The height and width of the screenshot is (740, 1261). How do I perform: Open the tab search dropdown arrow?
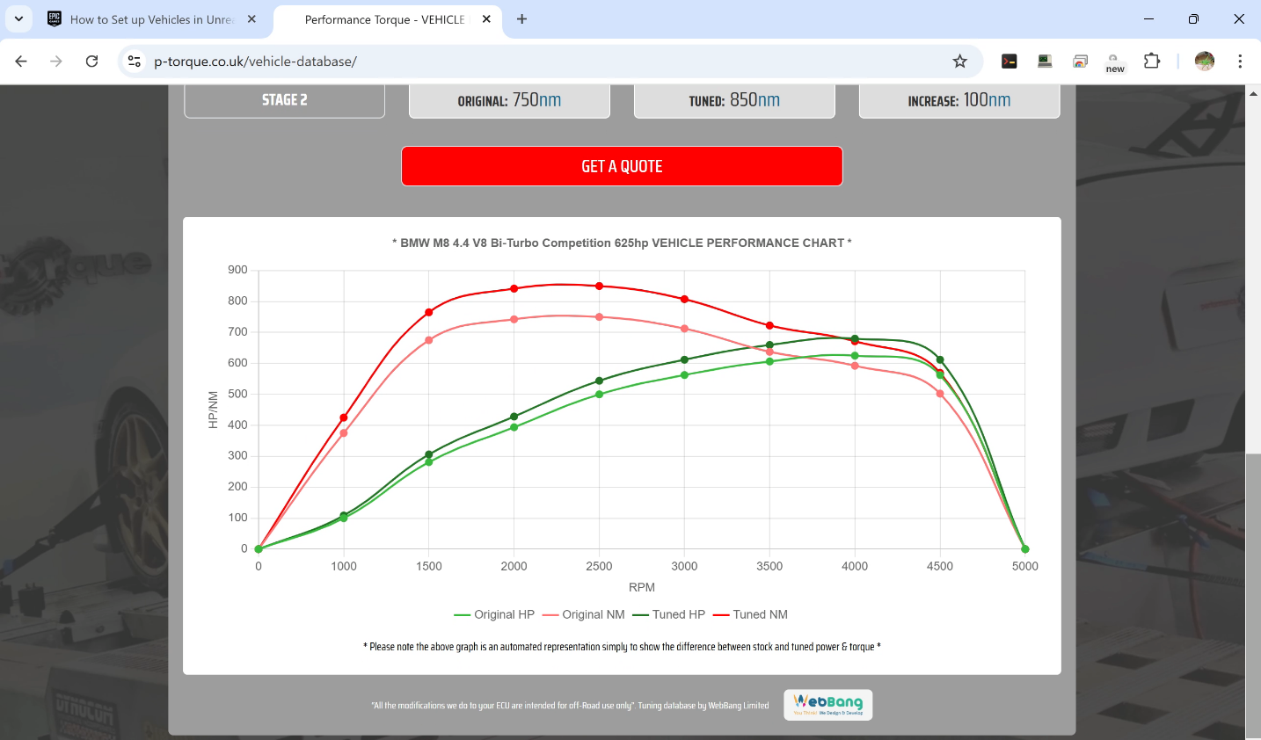click(18, 19)
